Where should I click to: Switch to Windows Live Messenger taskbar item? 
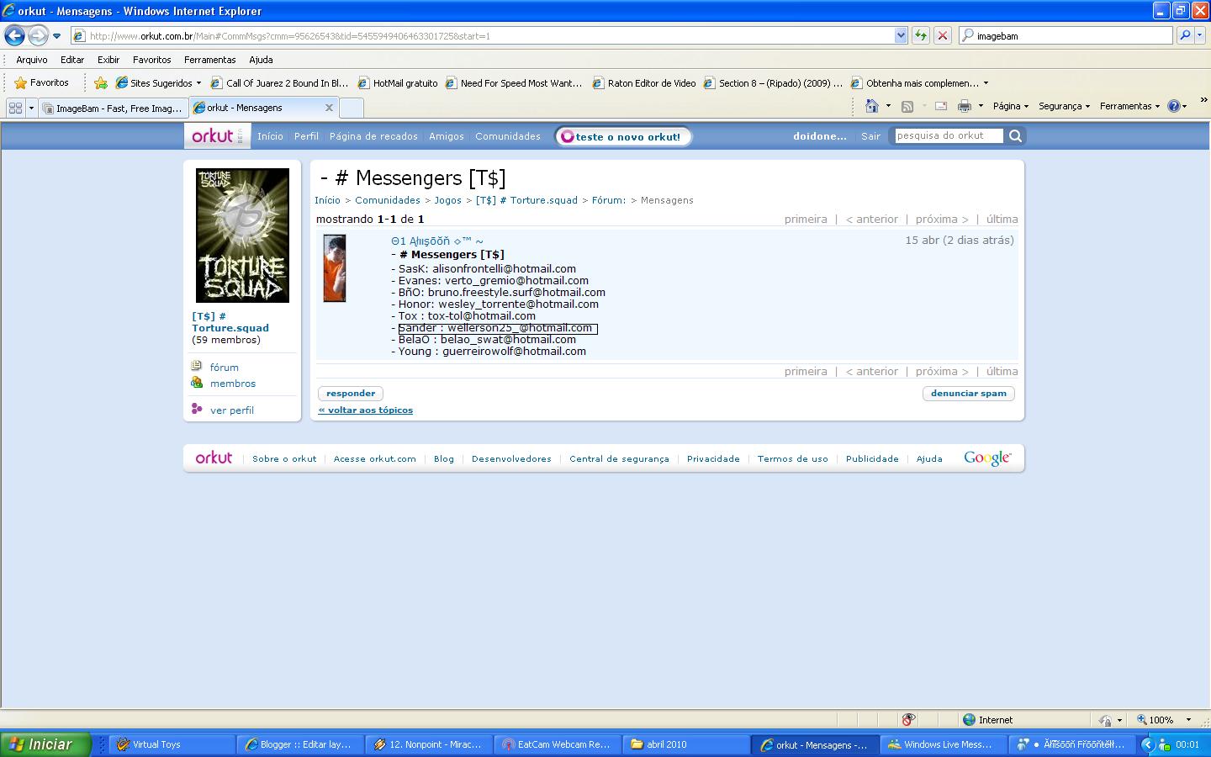(x=943, y=744)
